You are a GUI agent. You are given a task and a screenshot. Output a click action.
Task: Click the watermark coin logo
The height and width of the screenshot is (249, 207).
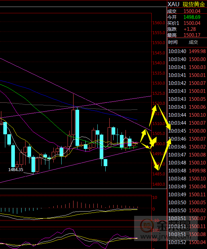[x=146, y=226]
